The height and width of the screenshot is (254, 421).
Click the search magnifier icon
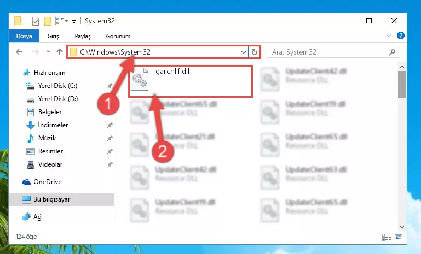pos(393,52)
